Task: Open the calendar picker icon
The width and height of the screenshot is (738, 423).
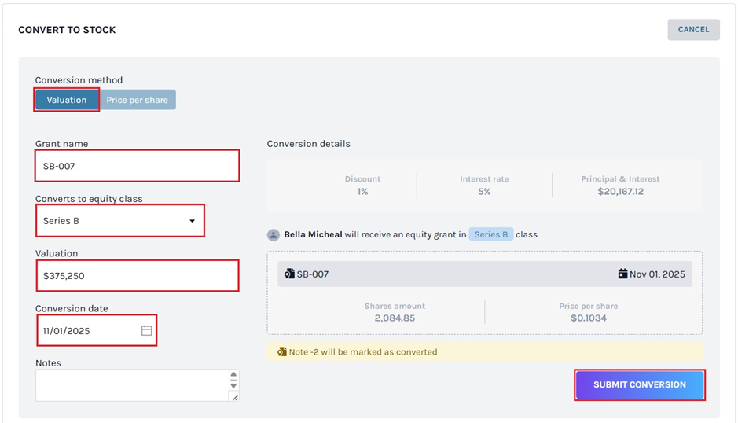Action: [146, 330]
